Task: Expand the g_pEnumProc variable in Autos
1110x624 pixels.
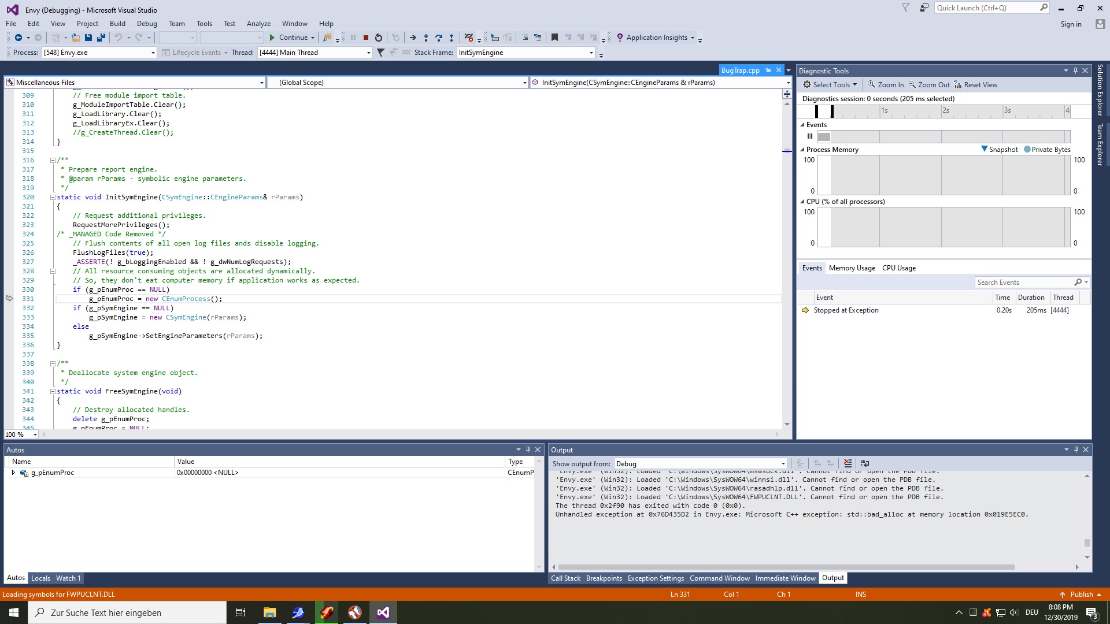Action: [13, 473]
